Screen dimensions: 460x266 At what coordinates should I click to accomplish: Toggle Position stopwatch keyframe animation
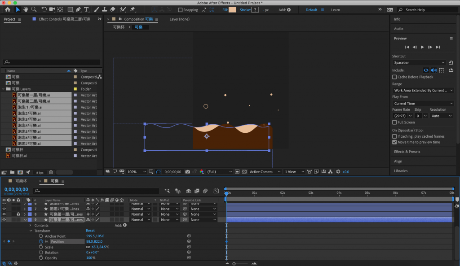point(41,241)
